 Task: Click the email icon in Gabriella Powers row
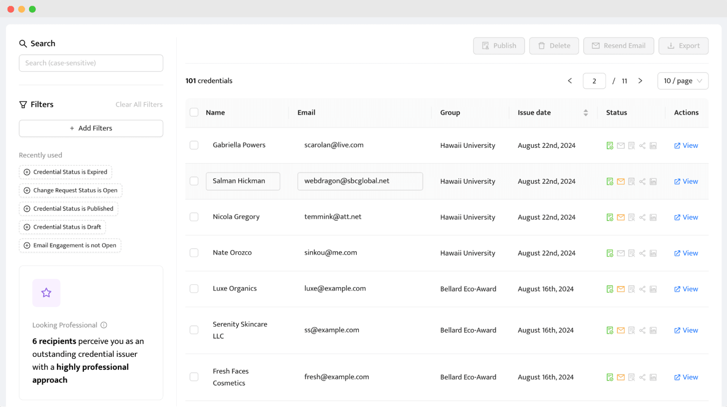click(x=621, y=146)
